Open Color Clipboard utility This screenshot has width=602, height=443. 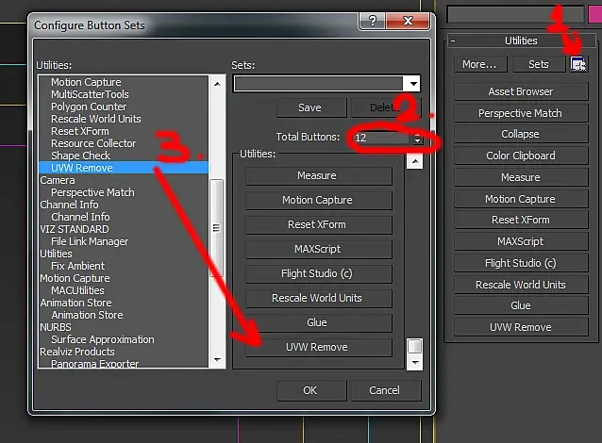pos(521,156)
